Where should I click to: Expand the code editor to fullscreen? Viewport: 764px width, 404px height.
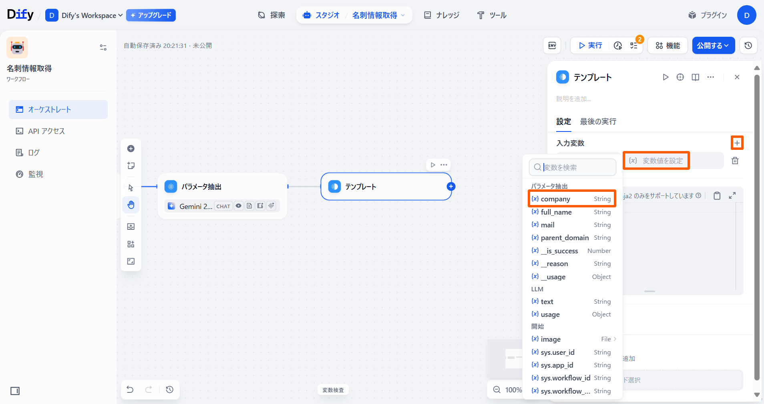732,195
